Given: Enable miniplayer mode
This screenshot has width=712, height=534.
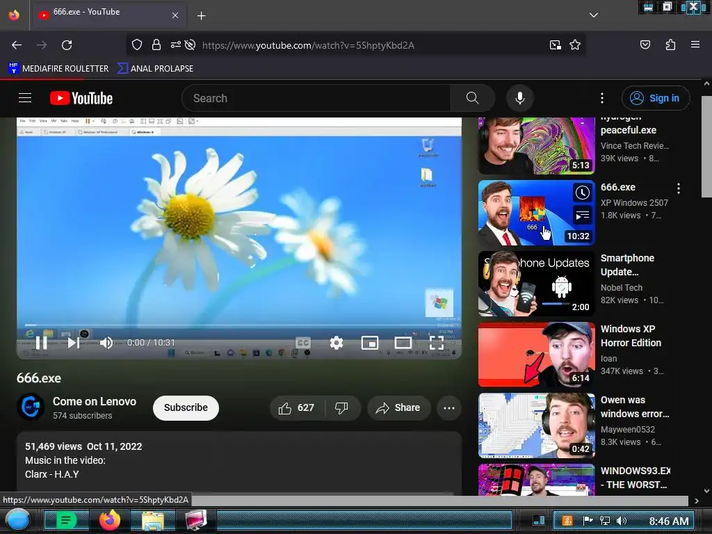Looking at the screenshot, I should (370, 343).
